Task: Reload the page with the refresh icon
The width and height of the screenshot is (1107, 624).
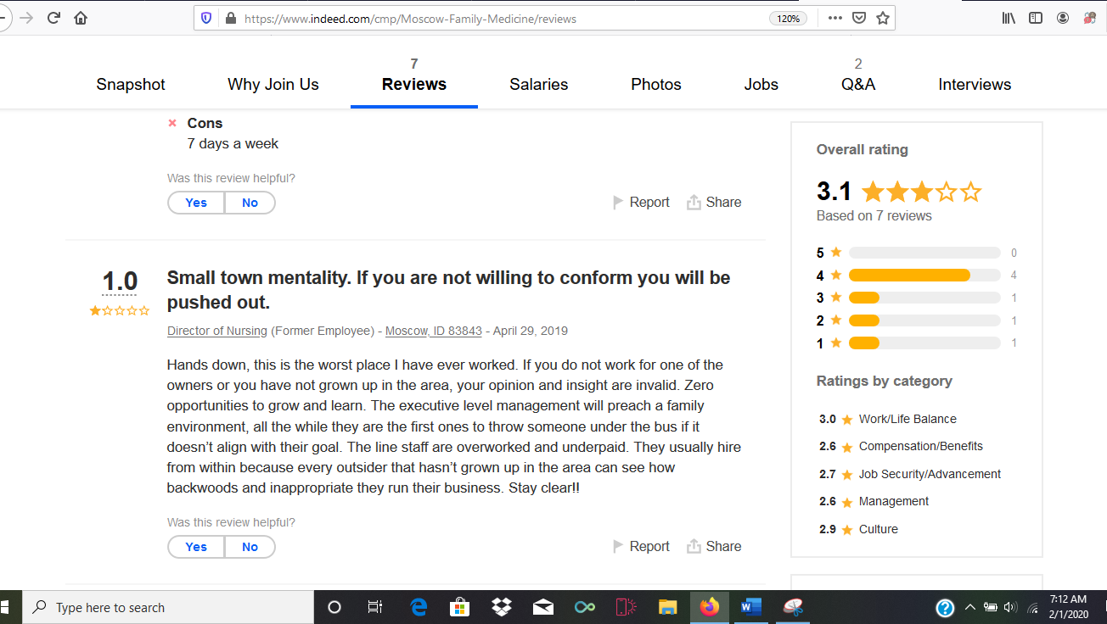Action: (x=53, y=18)
